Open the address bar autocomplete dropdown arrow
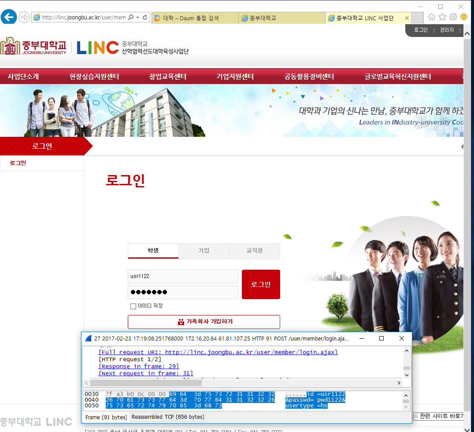This screenshot has width=474, height=432. [x=138, y=18]
